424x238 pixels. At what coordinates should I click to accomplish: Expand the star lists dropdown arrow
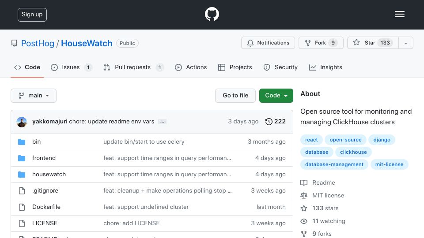pyautogui.click(x=405, y=43)
